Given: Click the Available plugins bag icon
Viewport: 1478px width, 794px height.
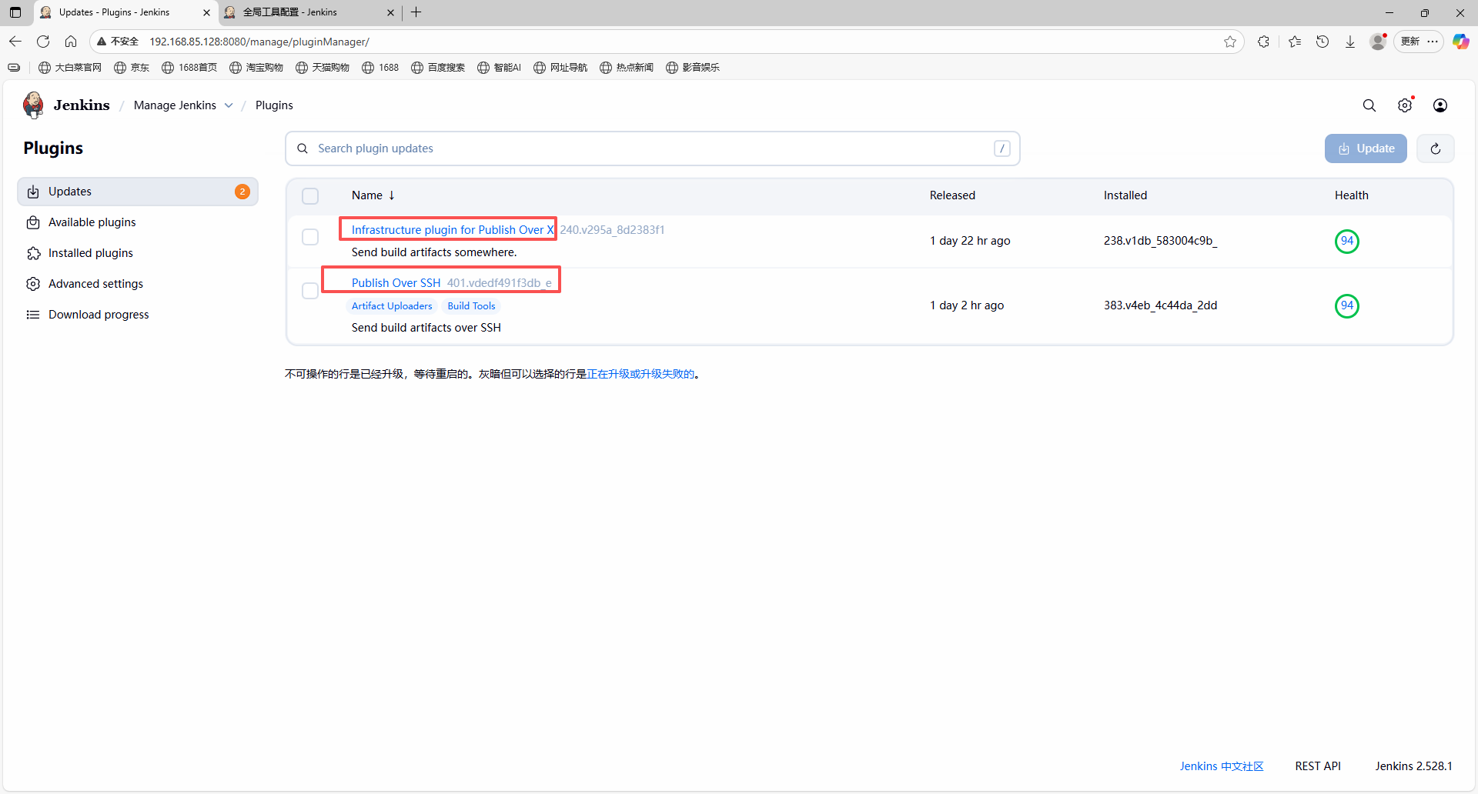Looking at the screenshot, I should click(x=33, y=222).
